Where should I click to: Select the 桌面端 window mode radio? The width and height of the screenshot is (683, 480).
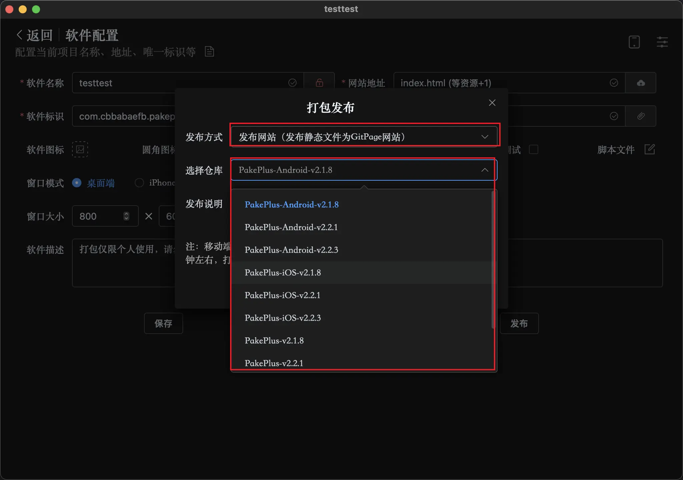pos(77,183)
